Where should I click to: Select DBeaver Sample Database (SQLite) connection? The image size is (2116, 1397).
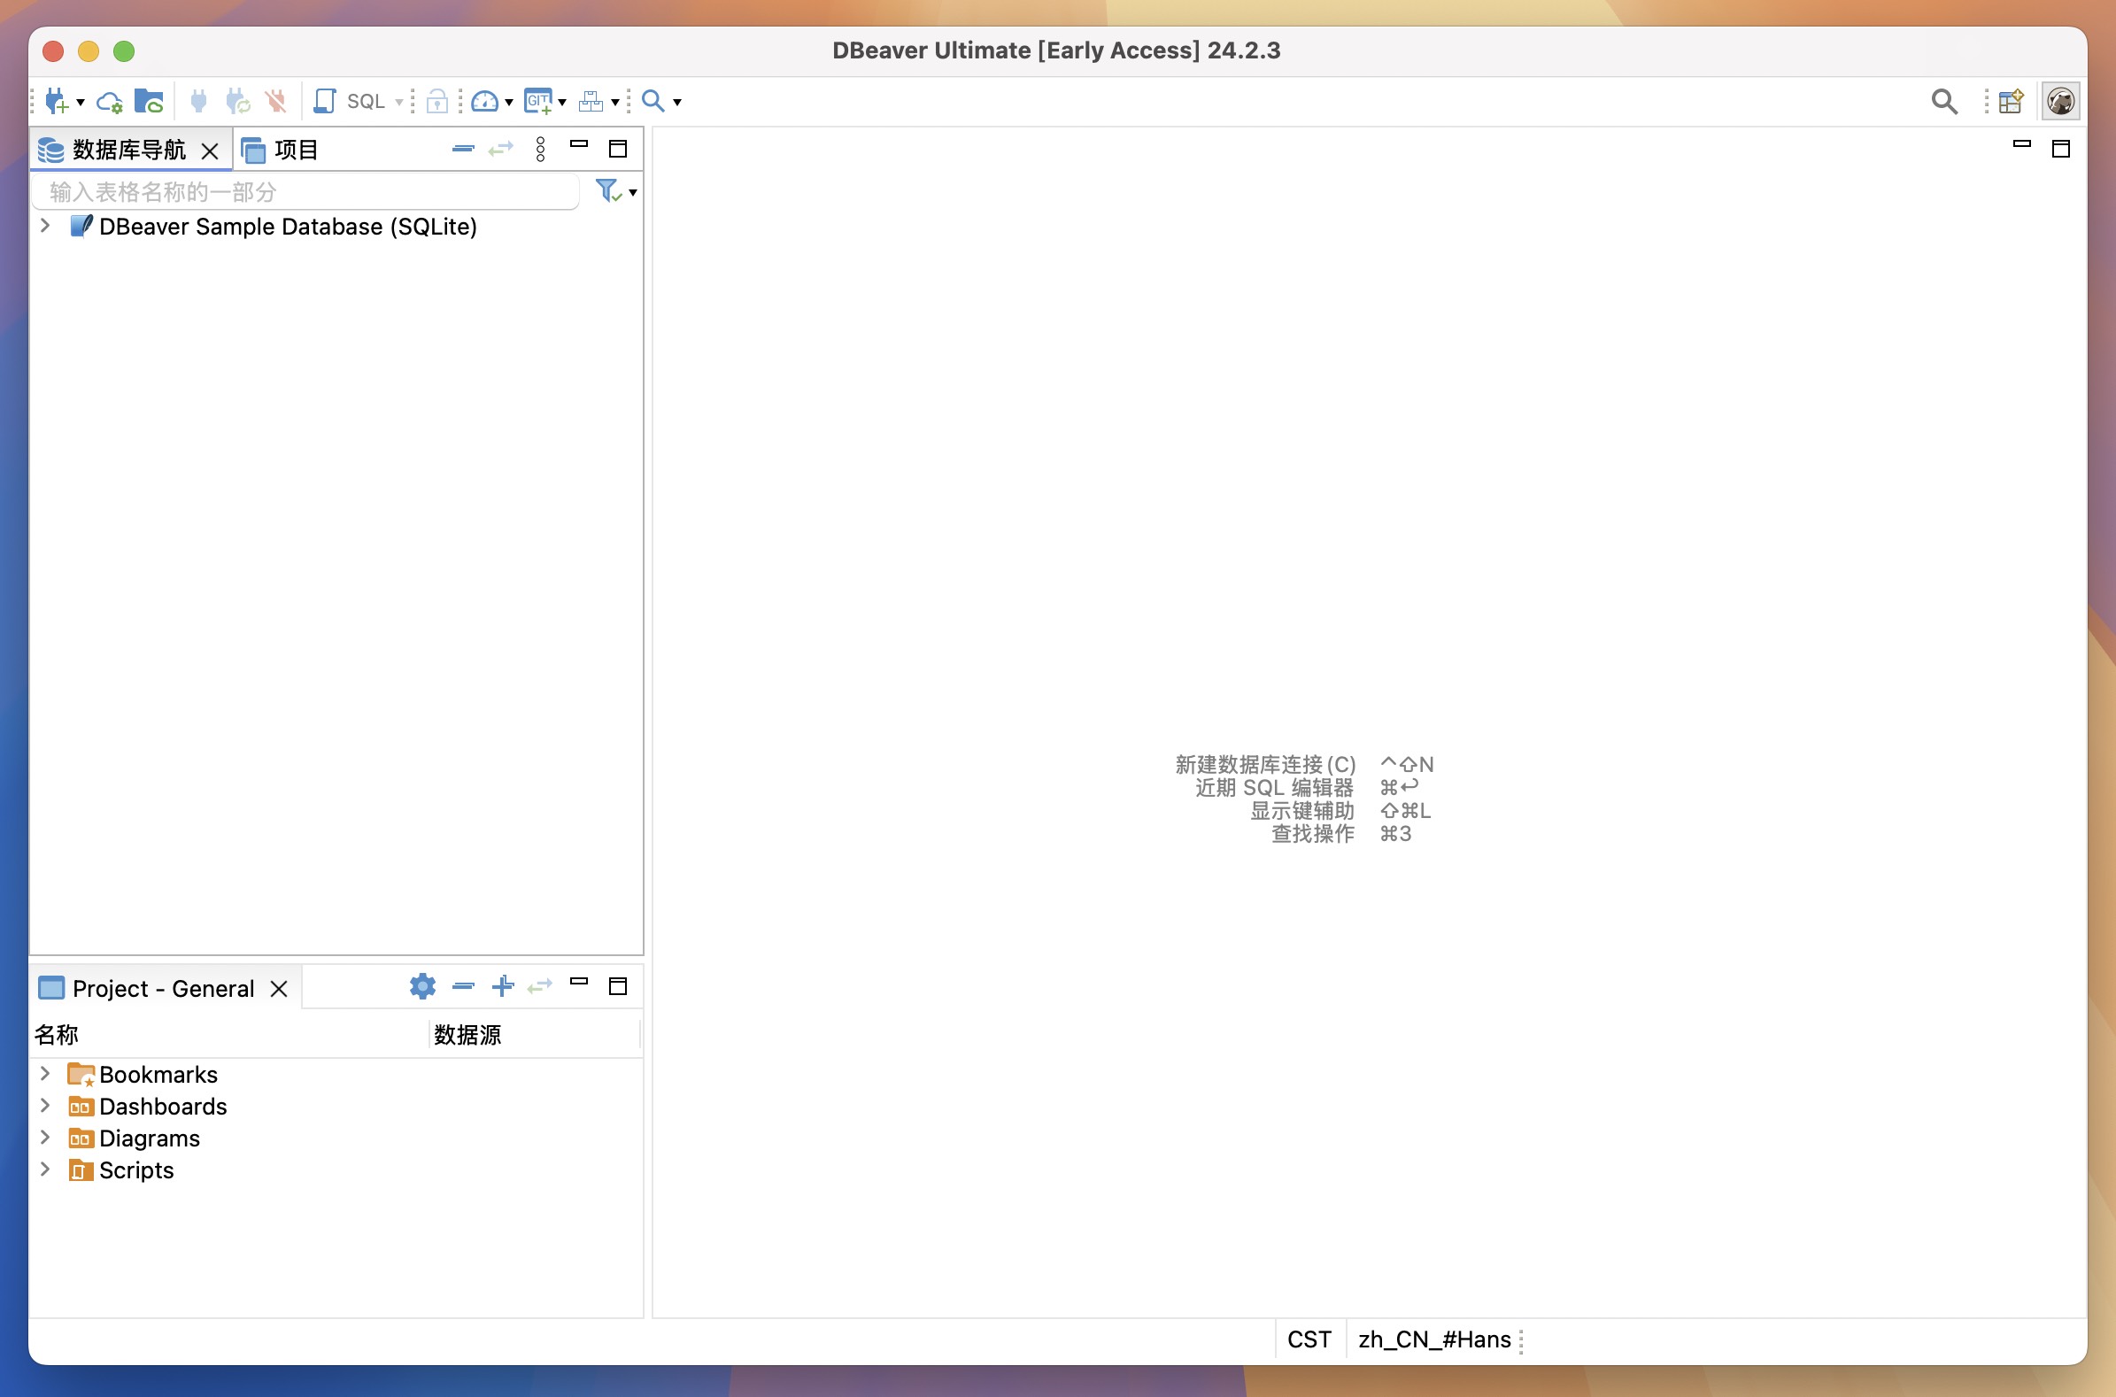click(288, 227)
